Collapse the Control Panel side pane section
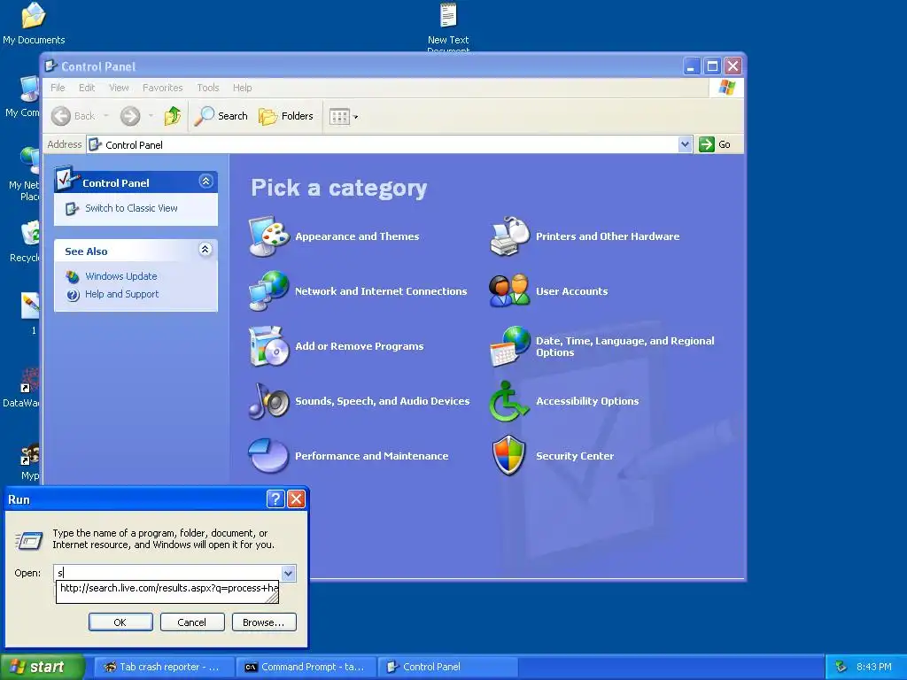Screen dimensions: 907x680 click(x=205, y=182)
